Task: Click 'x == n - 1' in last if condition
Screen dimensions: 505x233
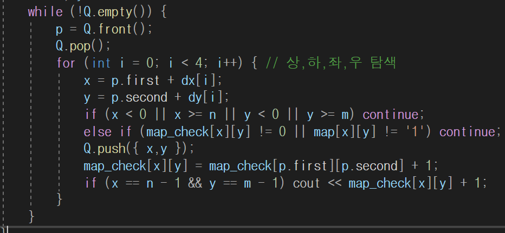Action: 146,183
